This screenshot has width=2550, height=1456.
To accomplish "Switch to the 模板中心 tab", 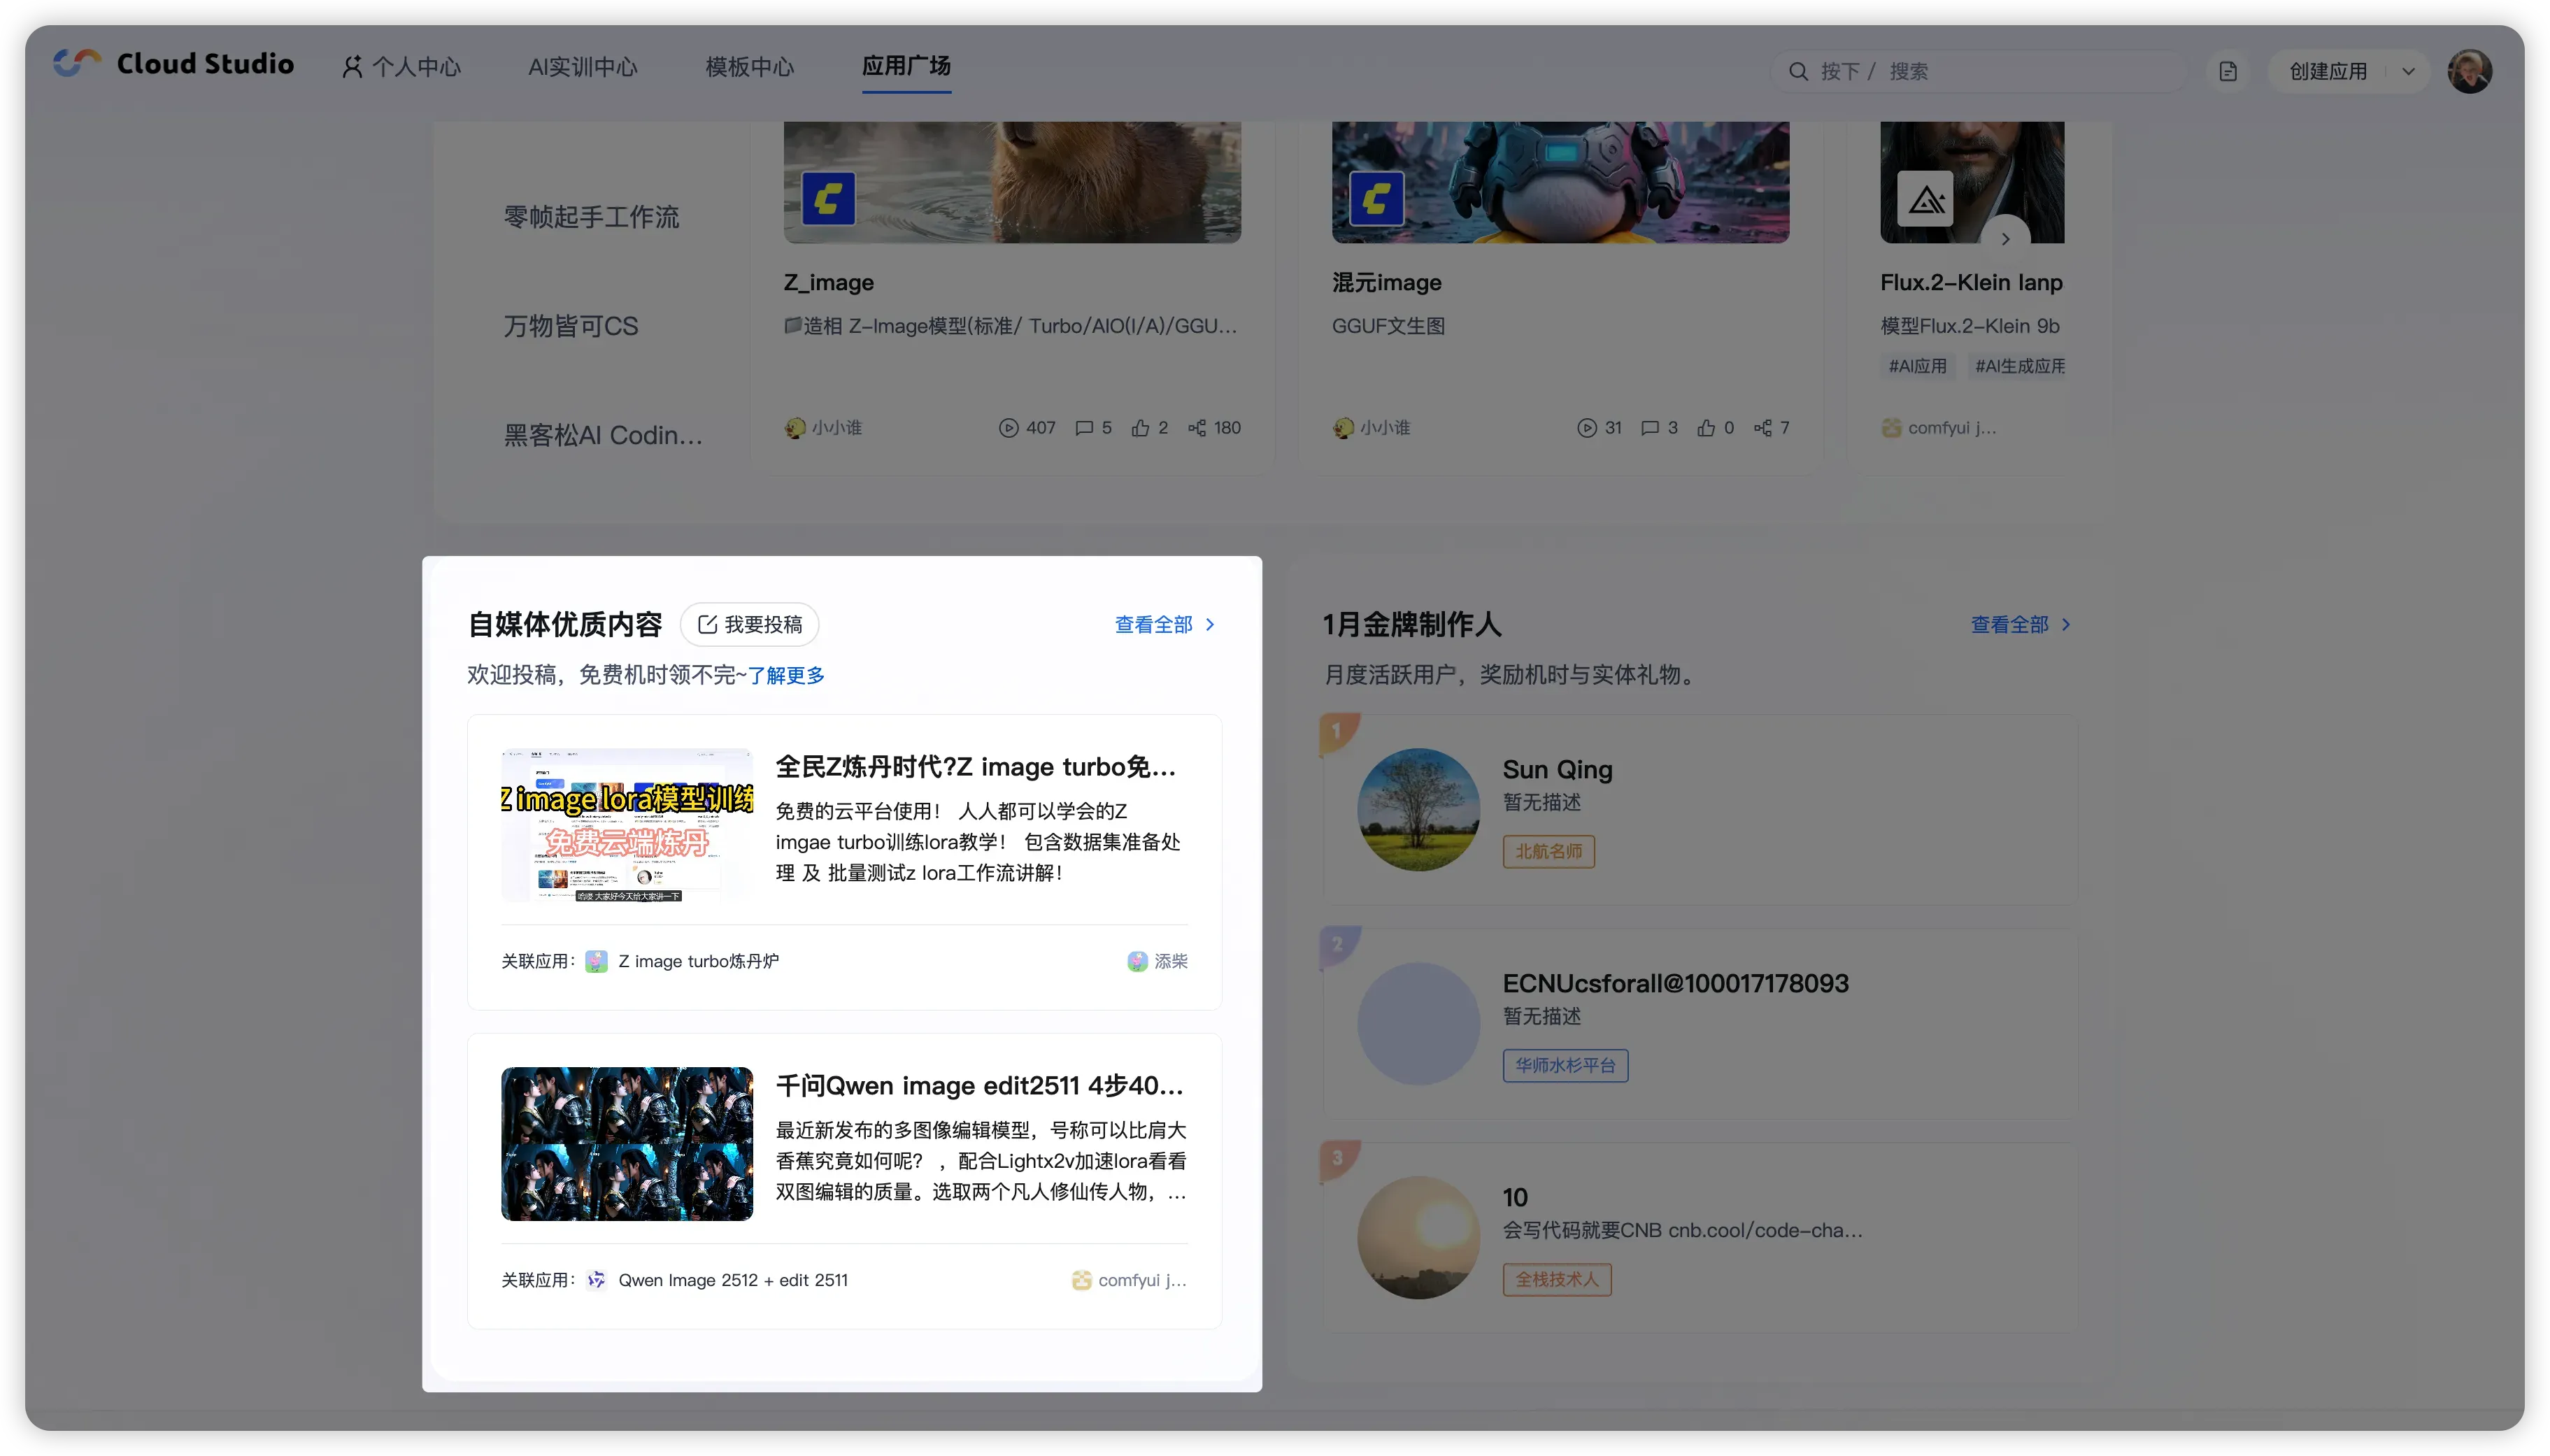I will [x=749, y=67].
